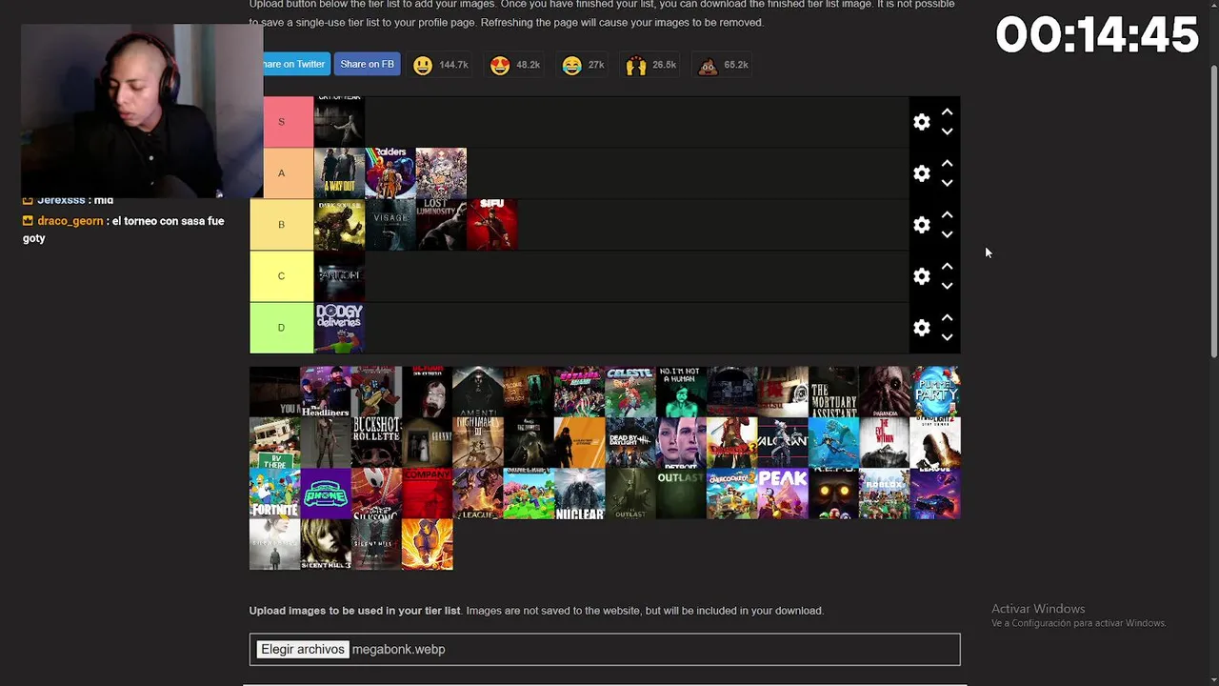Select A Way Out cover in A tier
The width and height of the screenshot is (1219, 686).
[x=339, y=173]
